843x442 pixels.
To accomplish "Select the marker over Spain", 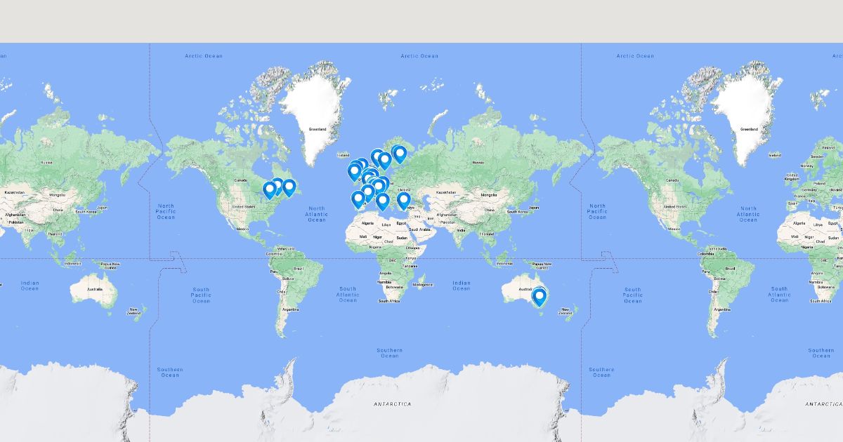I will click(358, 199).
